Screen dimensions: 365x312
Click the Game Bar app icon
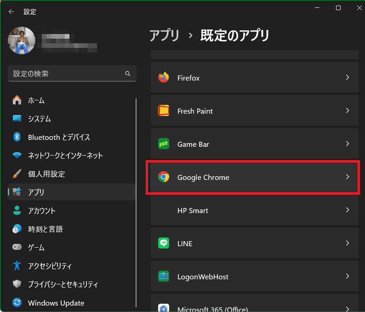(x=164, y=144)
